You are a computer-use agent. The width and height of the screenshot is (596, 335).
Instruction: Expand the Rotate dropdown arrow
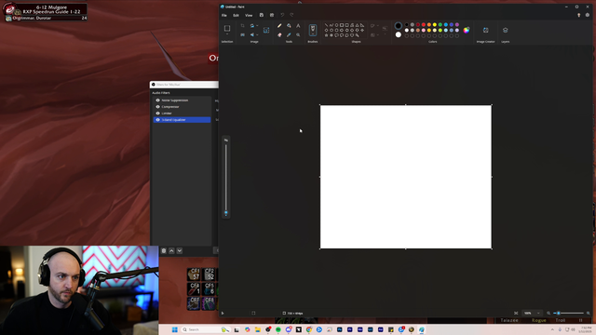tap(257, 25)
